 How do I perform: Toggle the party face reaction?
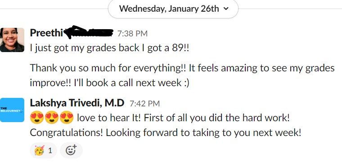43,150
